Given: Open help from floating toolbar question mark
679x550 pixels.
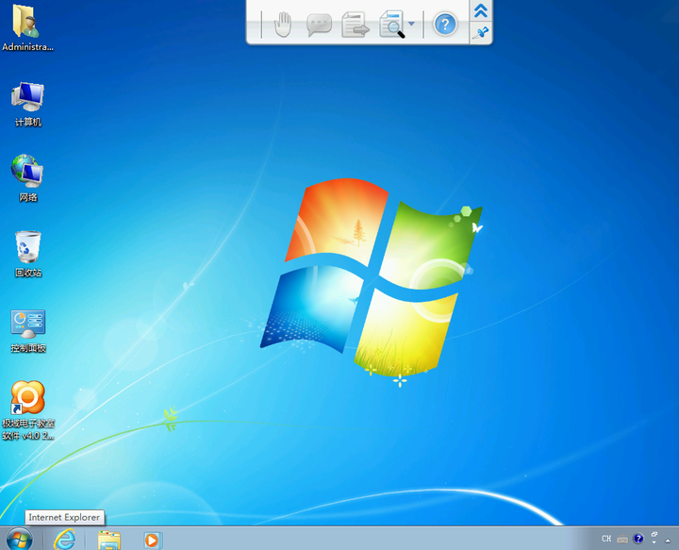Looking at the screenshot, I should [x=445, y=25].
